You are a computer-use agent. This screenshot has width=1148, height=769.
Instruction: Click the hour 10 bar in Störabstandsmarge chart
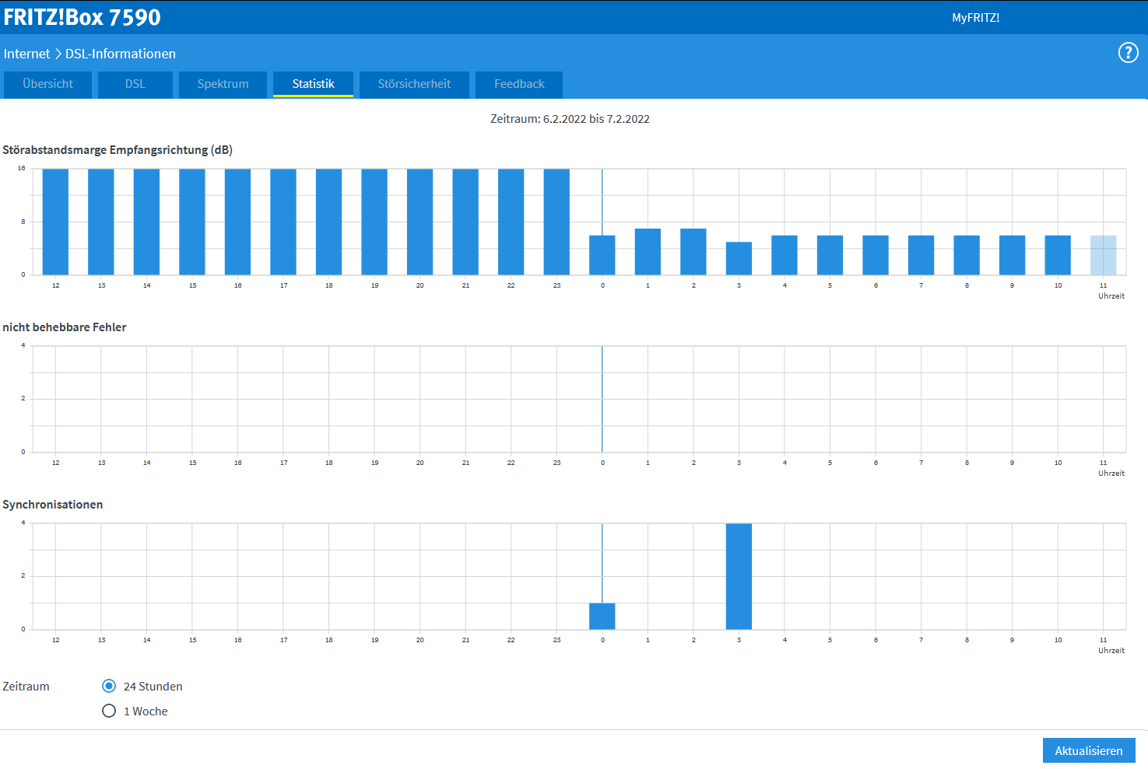coord(1058,255)
